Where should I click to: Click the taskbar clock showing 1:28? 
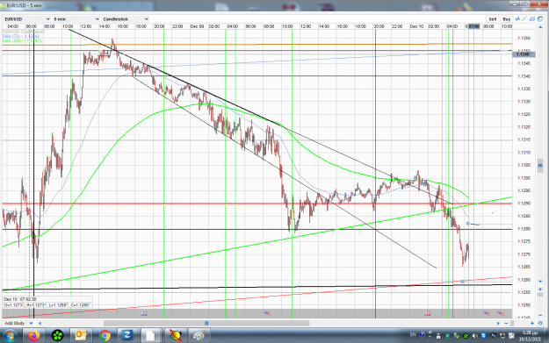pyautogui.click(x=530, y=336)
